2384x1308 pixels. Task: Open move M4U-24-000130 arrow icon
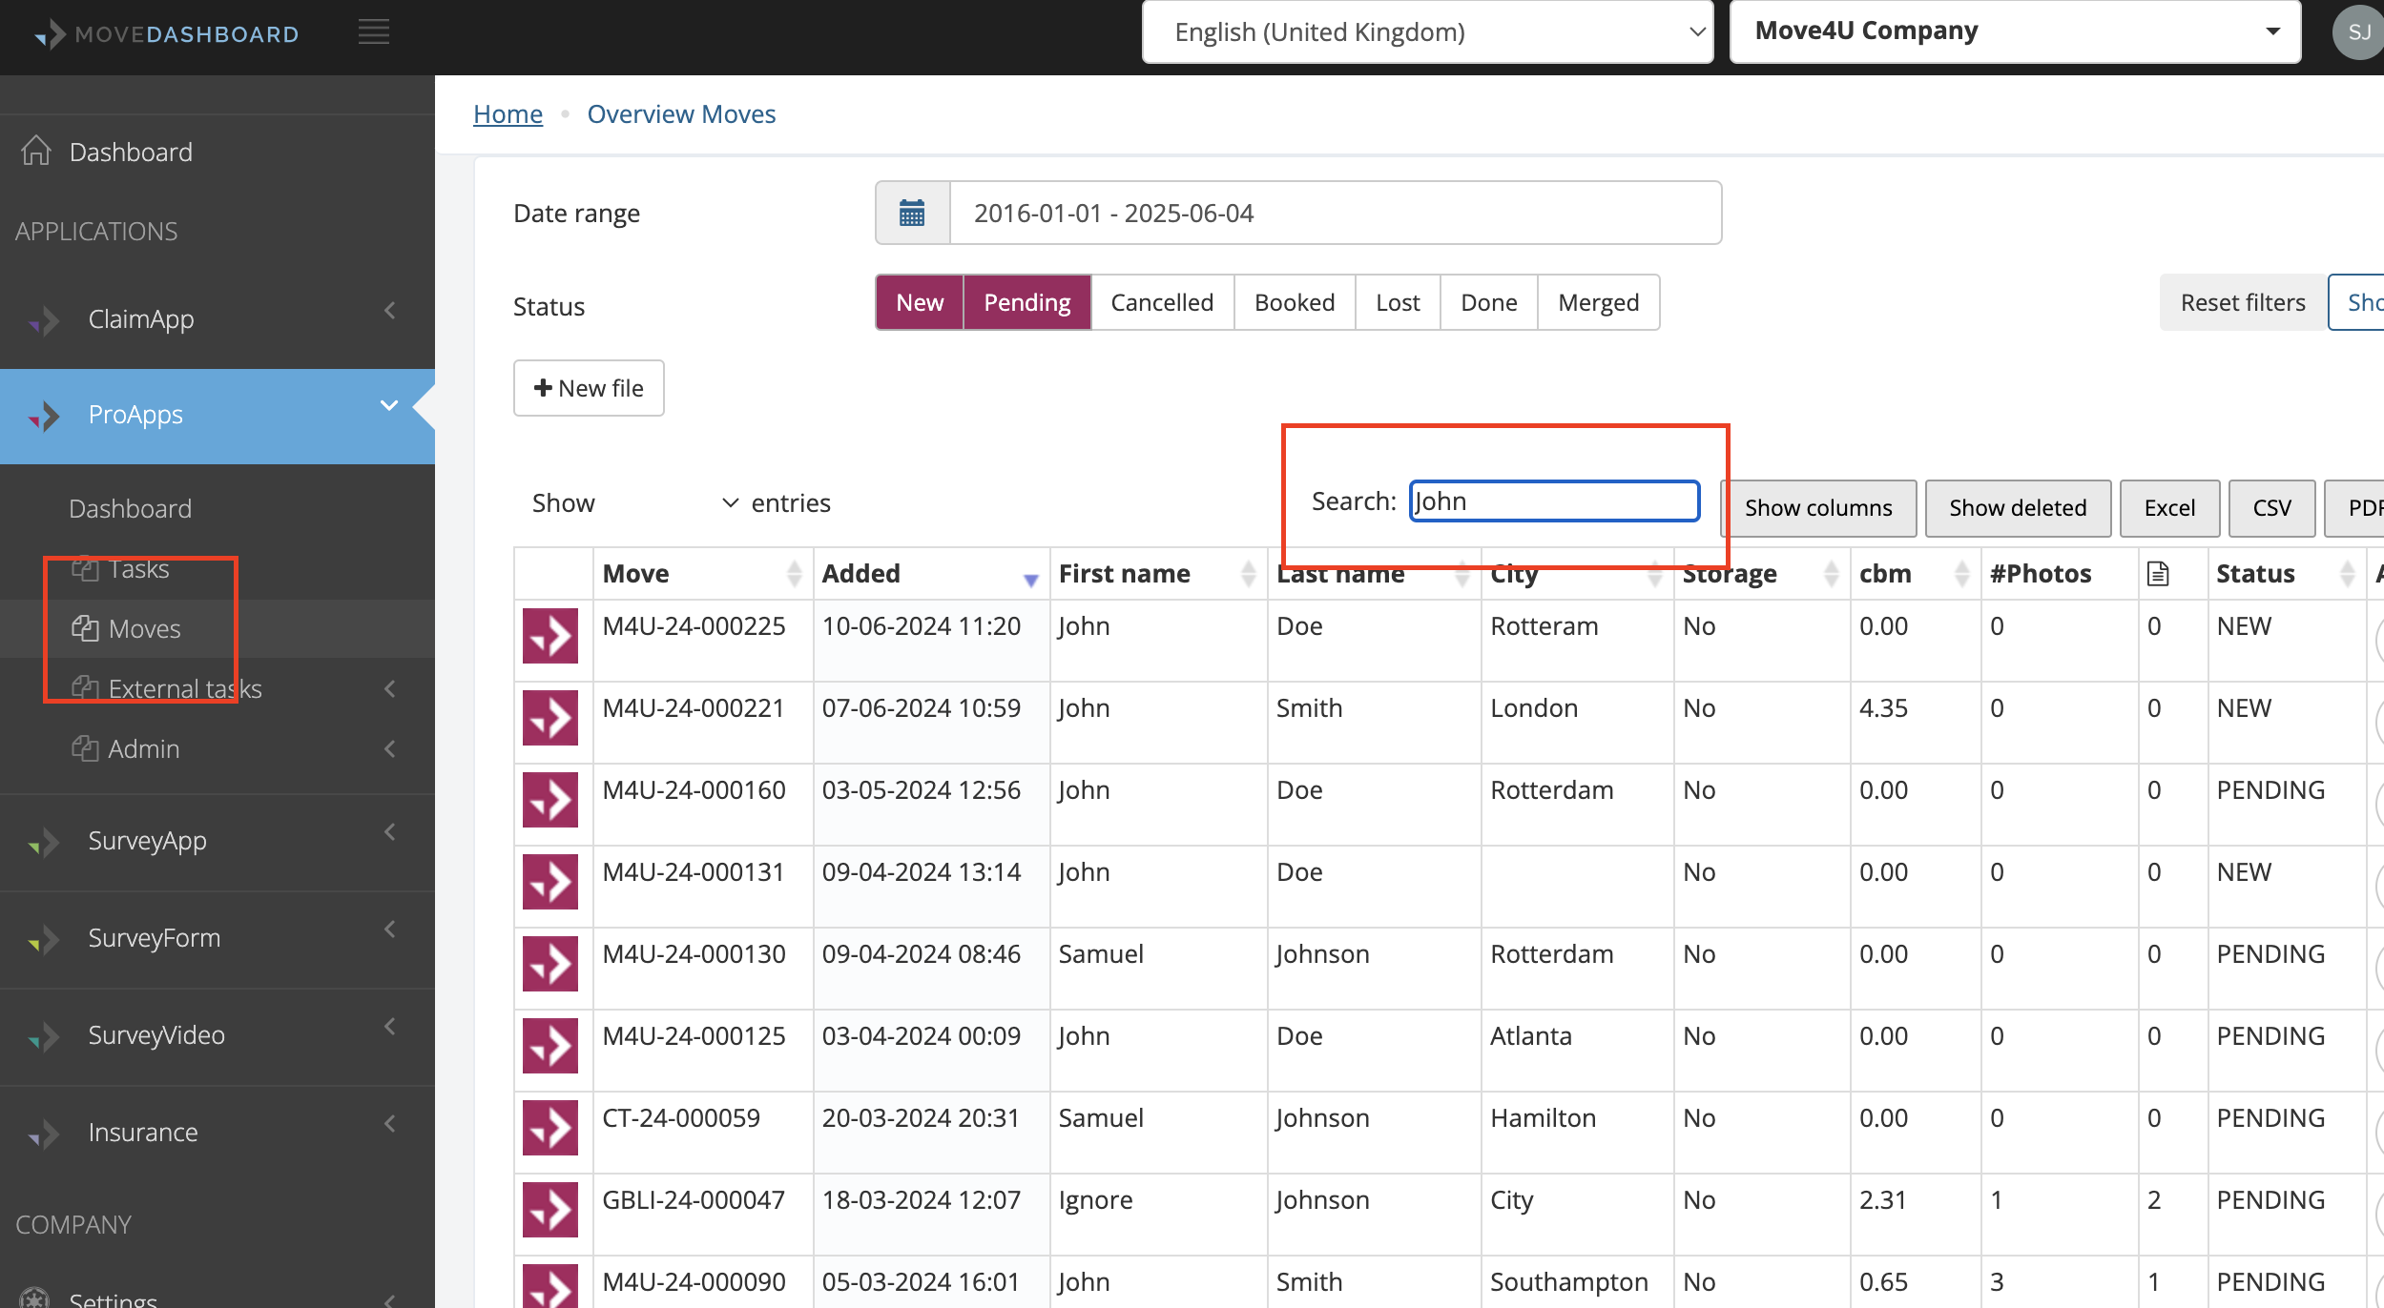pyautogui.click(x=550, y=964)
